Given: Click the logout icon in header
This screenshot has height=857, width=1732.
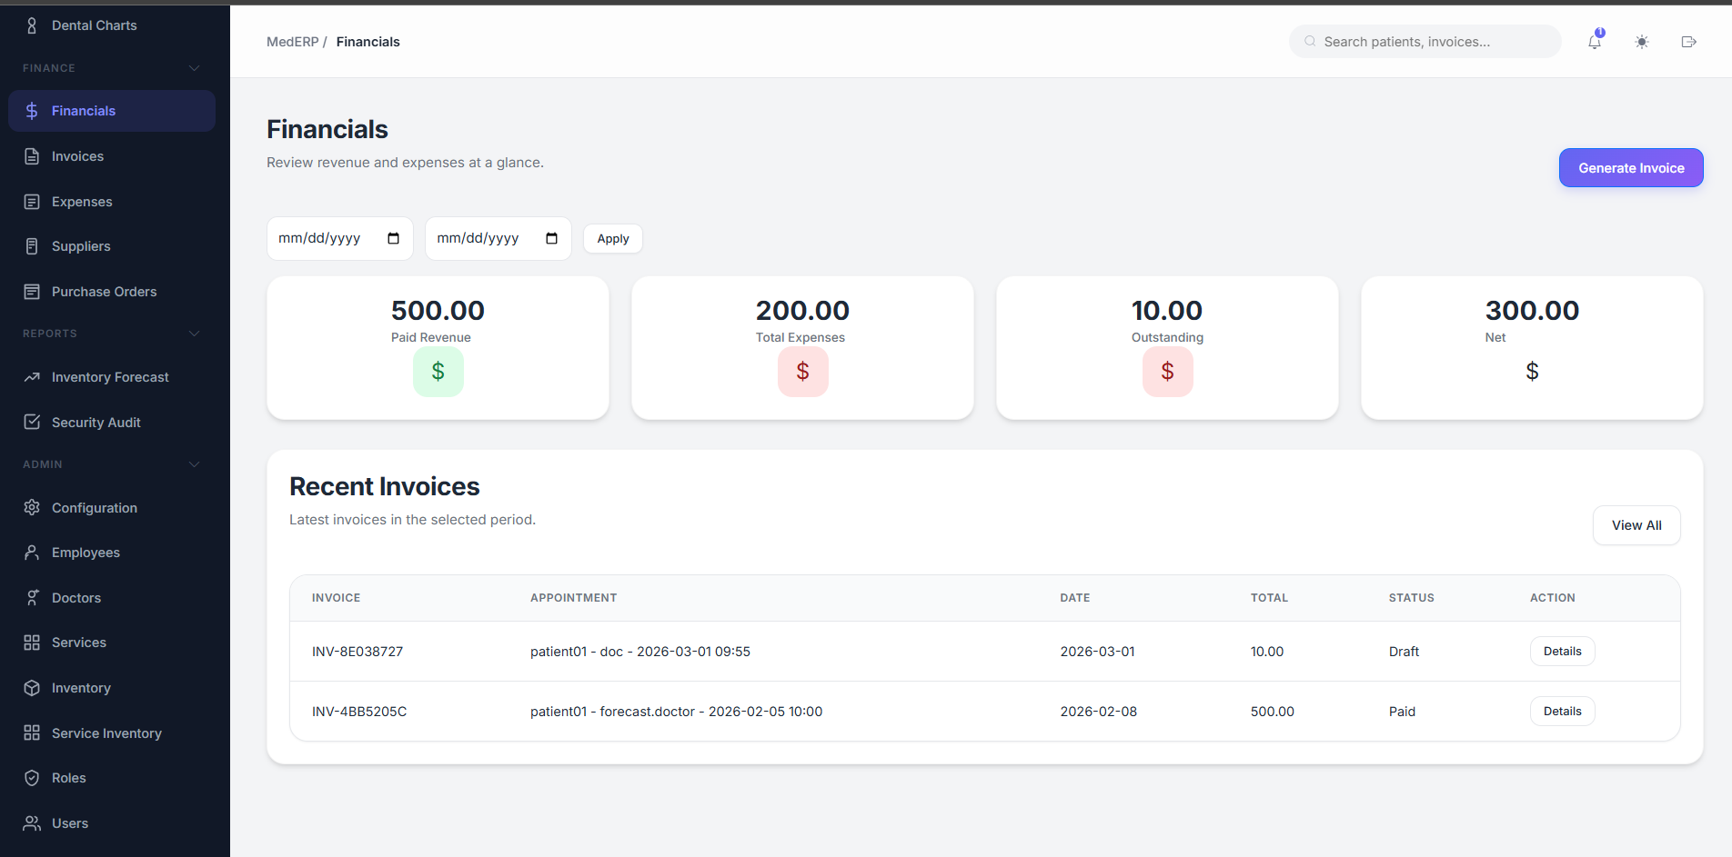Looking at the screenshot, I should [1689, 42].
